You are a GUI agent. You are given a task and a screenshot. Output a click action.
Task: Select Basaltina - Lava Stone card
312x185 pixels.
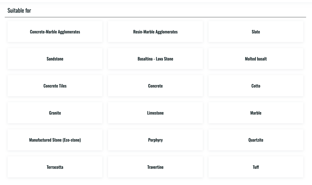pyautogui.click(x=155, y=59)
